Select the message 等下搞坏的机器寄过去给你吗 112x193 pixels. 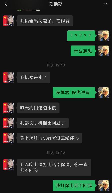[x=50, y=138]
